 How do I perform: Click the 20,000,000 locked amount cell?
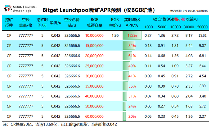click(x=94, y=56)
